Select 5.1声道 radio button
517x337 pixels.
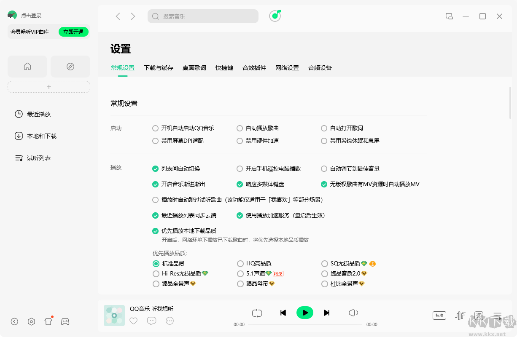pyautogui.click(x=240, y=273)
